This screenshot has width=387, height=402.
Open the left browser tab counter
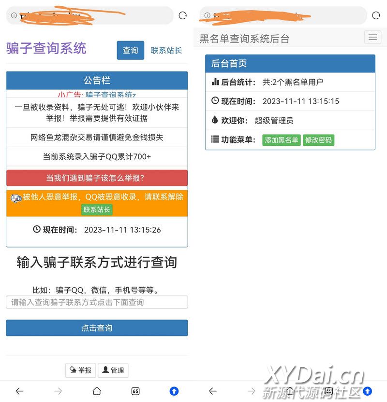(135, 391)
